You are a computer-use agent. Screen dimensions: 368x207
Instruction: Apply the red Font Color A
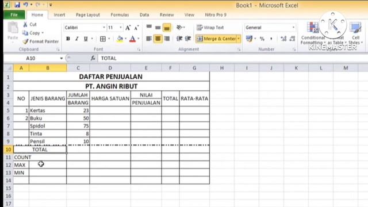[x=132, y=39]
